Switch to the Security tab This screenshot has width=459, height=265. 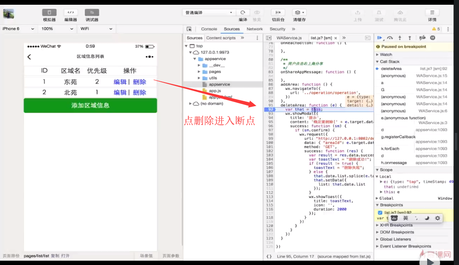pyautogui.click(x=277, y=29)
